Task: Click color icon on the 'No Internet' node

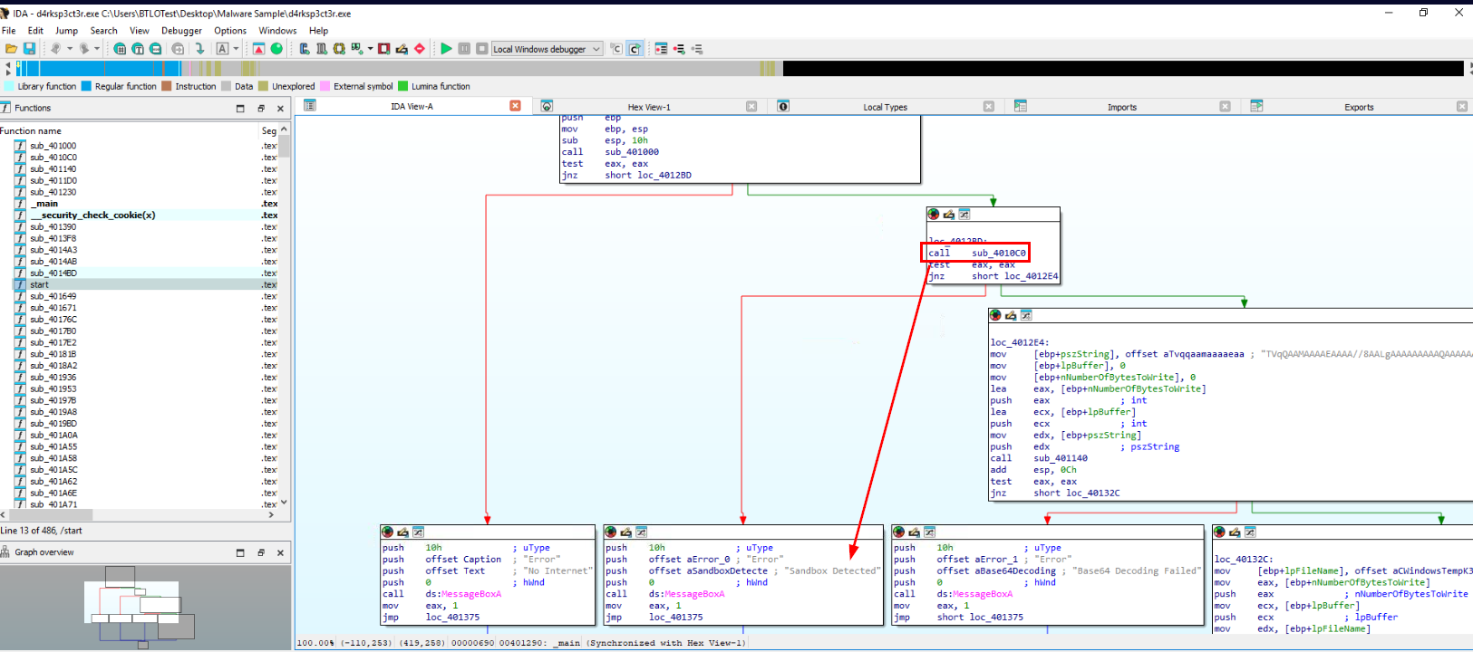Action: coord(387,532)
